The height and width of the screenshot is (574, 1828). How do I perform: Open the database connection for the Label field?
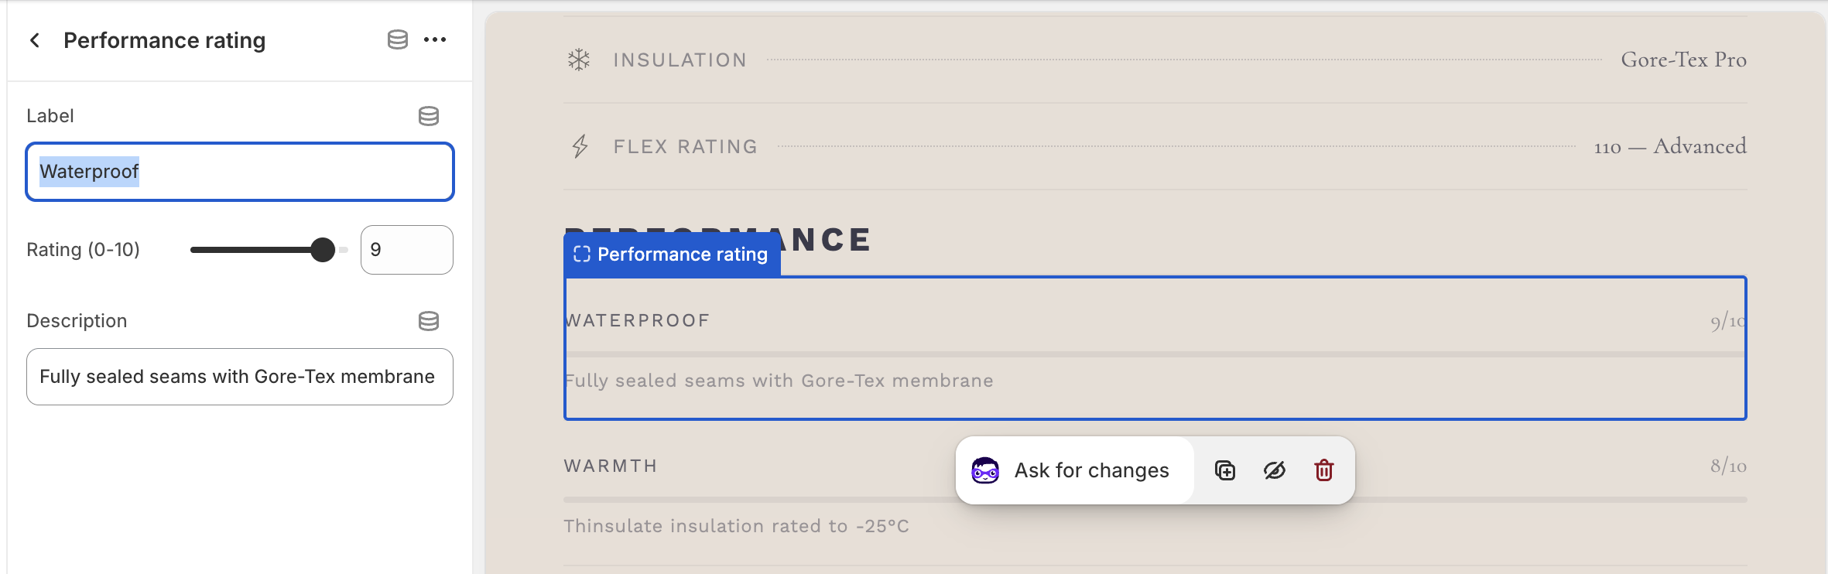[429, 116]
